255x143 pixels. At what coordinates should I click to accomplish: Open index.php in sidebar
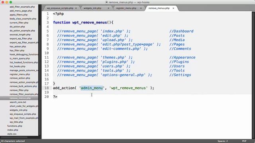click(x=13, y=130)
